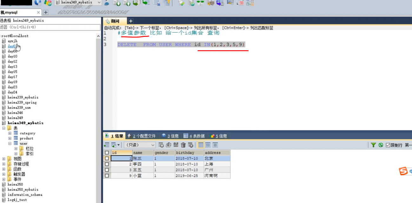Select the day10 database in sidebar
The image size is (412, 203).
12,56
